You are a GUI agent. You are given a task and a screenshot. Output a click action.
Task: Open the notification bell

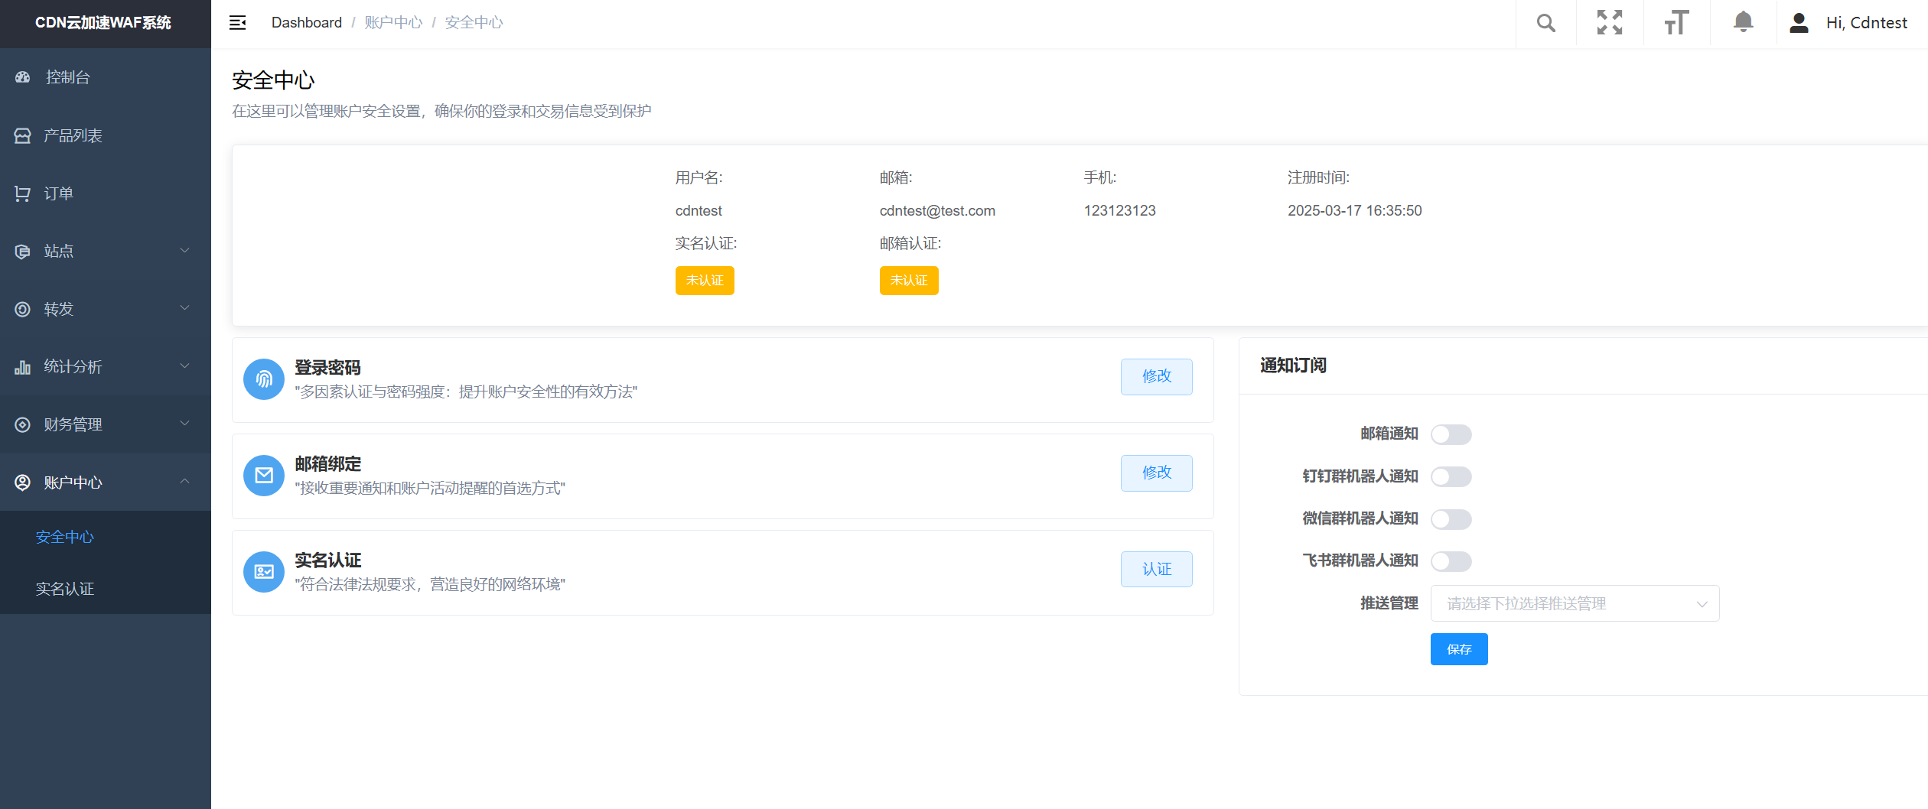click(1743, 22)
